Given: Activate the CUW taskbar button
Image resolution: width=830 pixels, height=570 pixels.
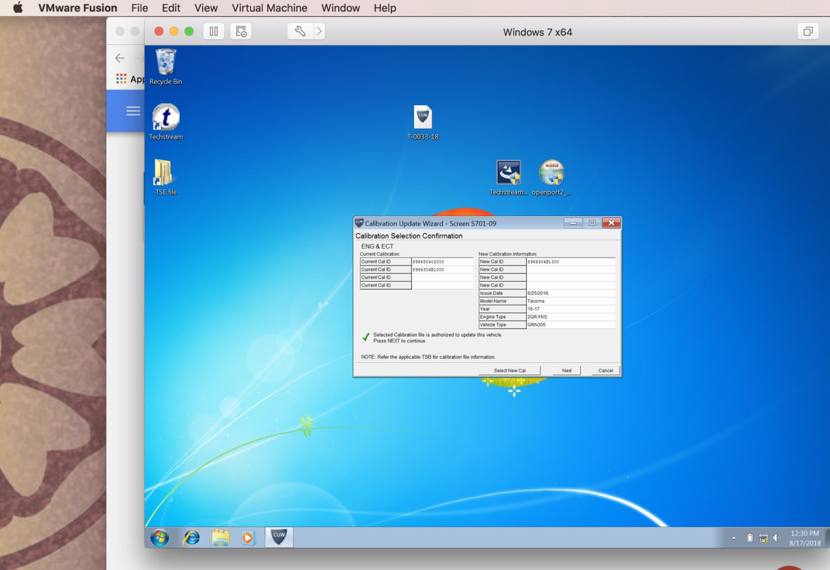Looking at the screenshot, I should click(x=279, y=537).
